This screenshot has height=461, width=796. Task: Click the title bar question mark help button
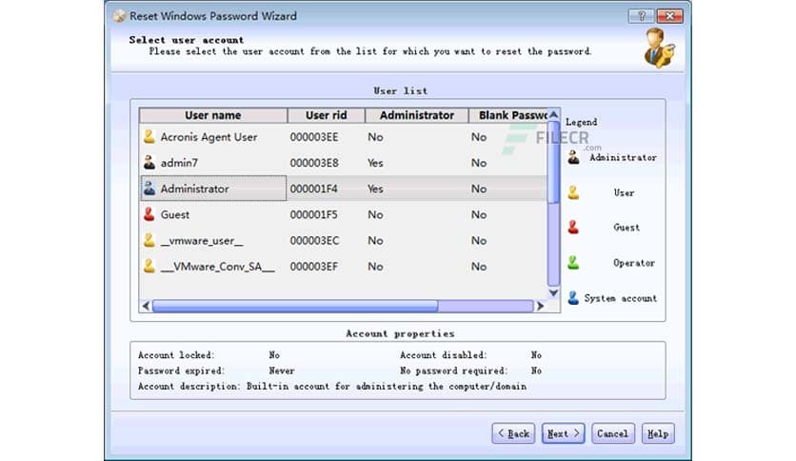641,16
